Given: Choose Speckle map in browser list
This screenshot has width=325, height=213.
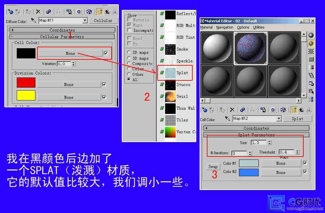Looking at the screenshot, I should pyautogui.click(x=176, y=61).
